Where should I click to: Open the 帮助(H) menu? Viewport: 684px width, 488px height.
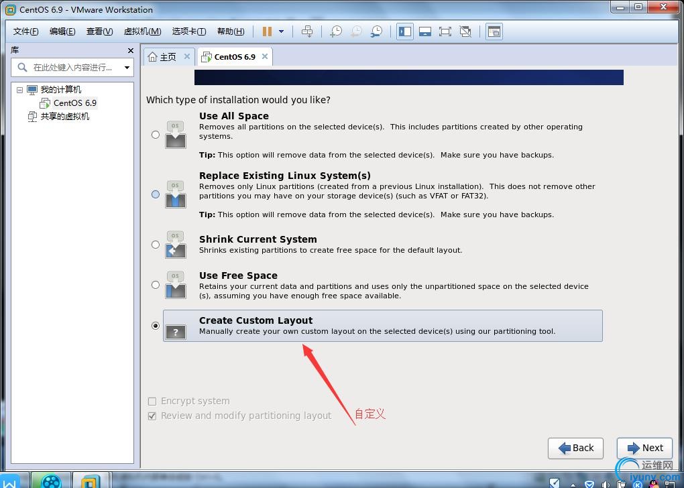point(231,32)
